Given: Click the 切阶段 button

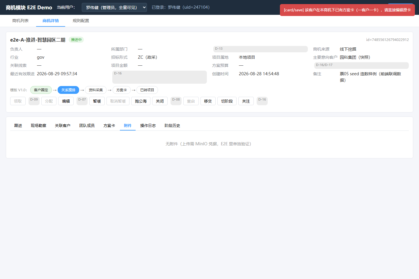Looking at the screenshot, I should click(x=227, y=101).
